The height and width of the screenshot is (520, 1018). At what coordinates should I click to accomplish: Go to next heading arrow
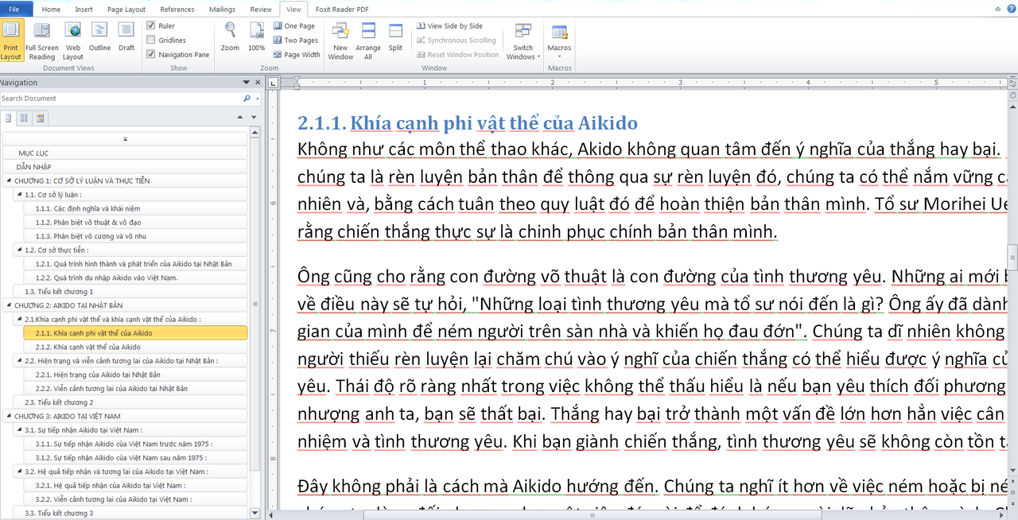[255, 118]
